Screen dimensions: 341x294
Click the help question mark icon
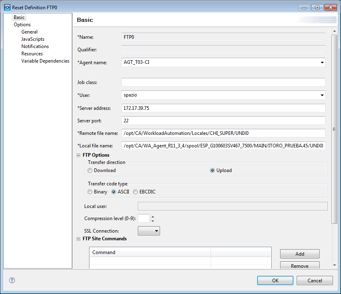click(12, 280)
